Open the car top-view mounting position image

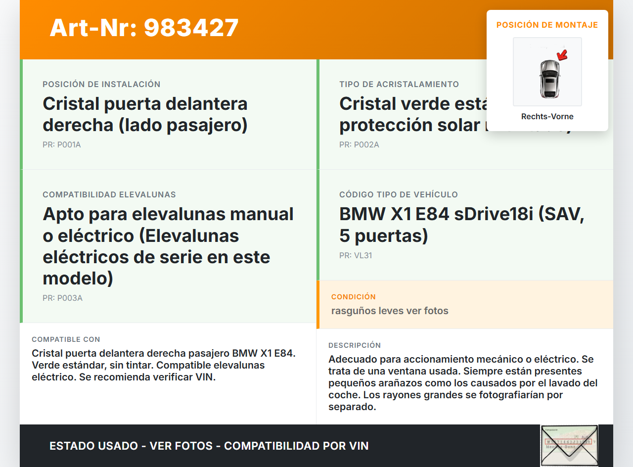pos(547,72)
